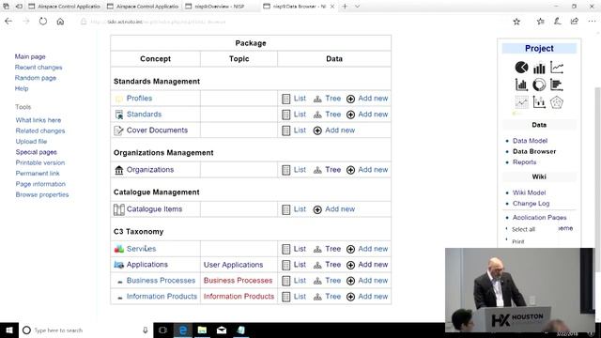Image resolution: width=601 pixels, height=338 pixels.
Task: Open the pie chart report icon
Action: pyautogui.click(x=521, y=68)
